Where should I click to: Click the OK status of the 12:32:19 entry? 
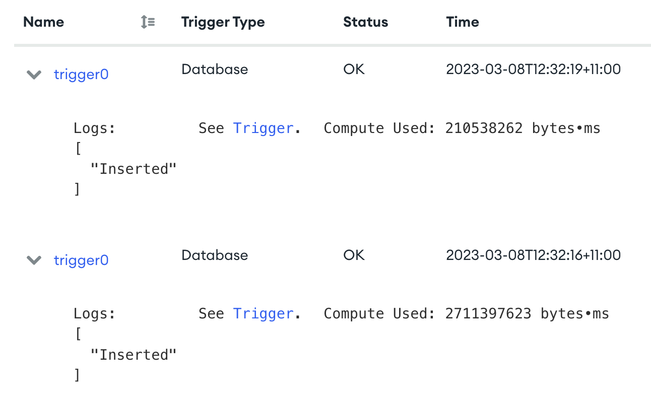point(354,70)
